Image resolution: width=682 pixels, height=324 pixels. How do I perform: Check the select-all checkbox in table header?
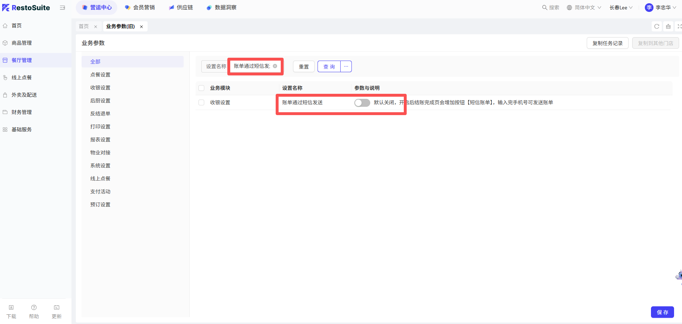201,88
